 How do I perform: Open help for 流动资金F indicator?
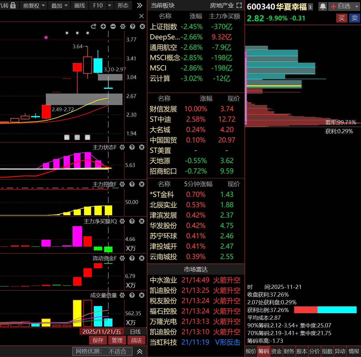(132, 258)
